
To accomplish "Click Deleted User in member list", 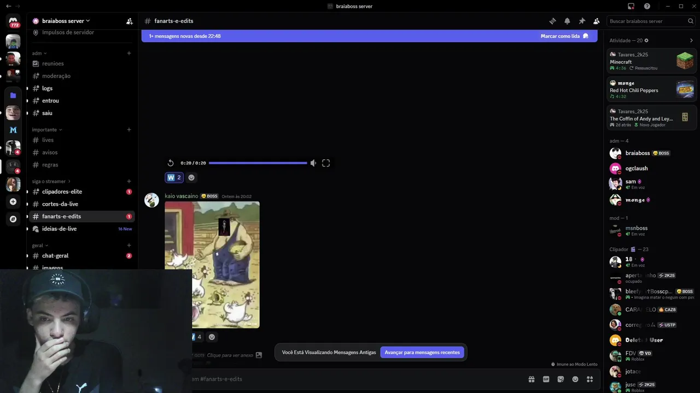I will coord(651,340).
